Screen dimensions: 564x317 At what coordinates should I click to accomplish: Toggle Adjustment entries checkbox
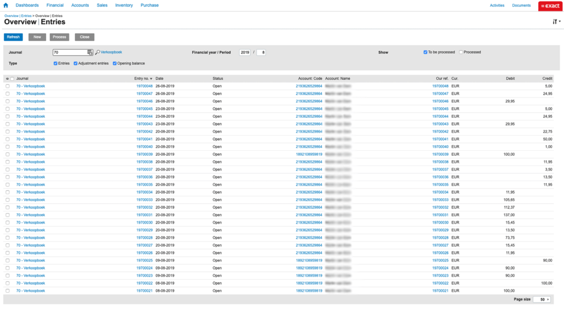[75, 64]
